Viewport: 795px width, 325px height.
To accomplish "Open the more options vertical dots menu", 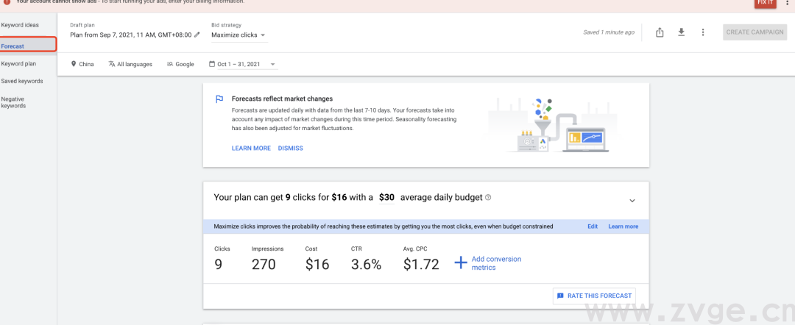I will click(x=703, y=32).
